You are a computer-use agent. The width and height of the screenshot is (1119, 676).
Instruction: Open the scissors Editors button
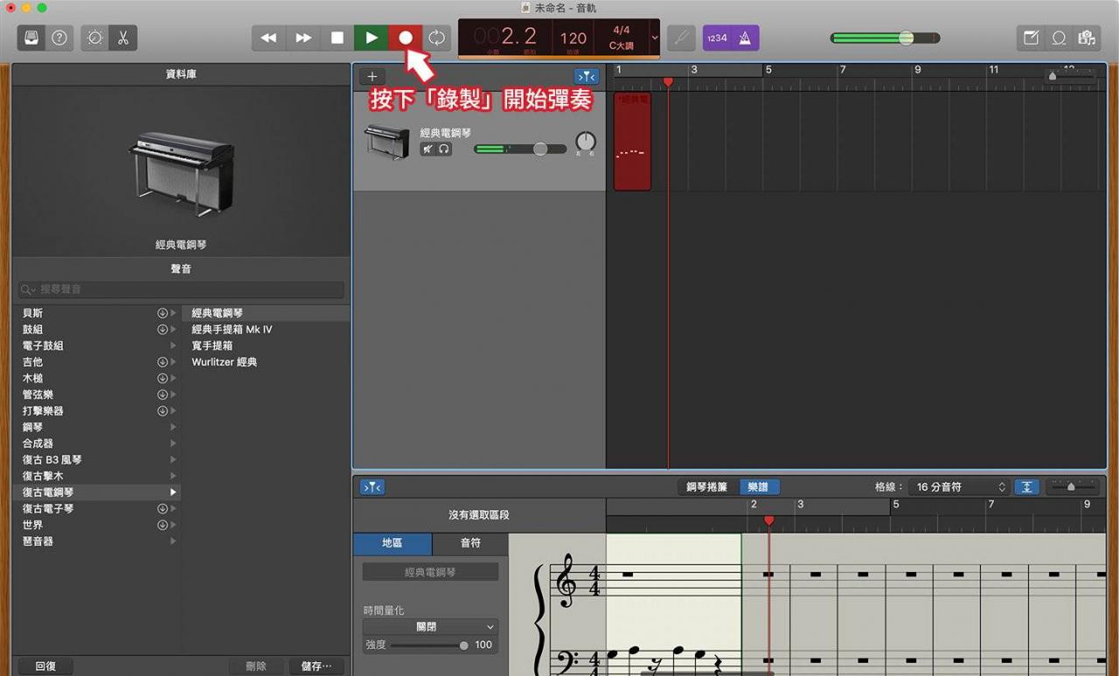122,38
